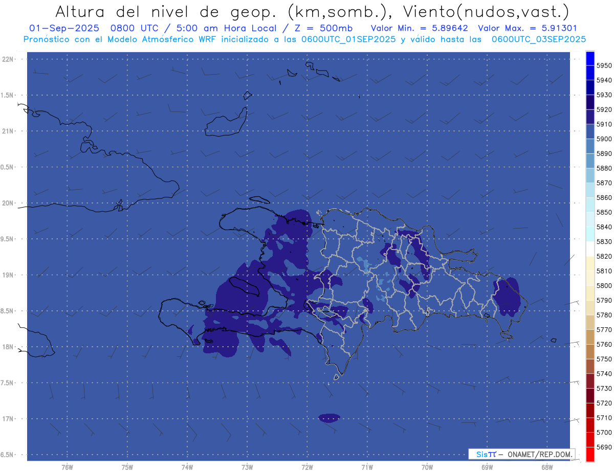The image size is (614, 474).
Task: Click the white swatch between 5820 and 5830
Action: pyautogui.click(x=589, y=249)
